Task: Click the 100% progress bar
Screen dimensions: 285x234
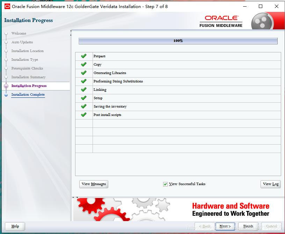Action: coord(178,41)
